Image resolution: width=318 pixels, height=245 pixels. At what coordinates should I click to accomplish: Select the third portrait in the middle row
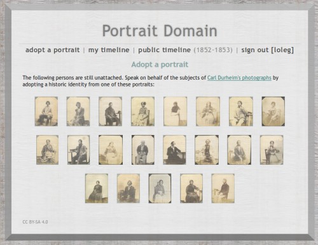point(111,150)
